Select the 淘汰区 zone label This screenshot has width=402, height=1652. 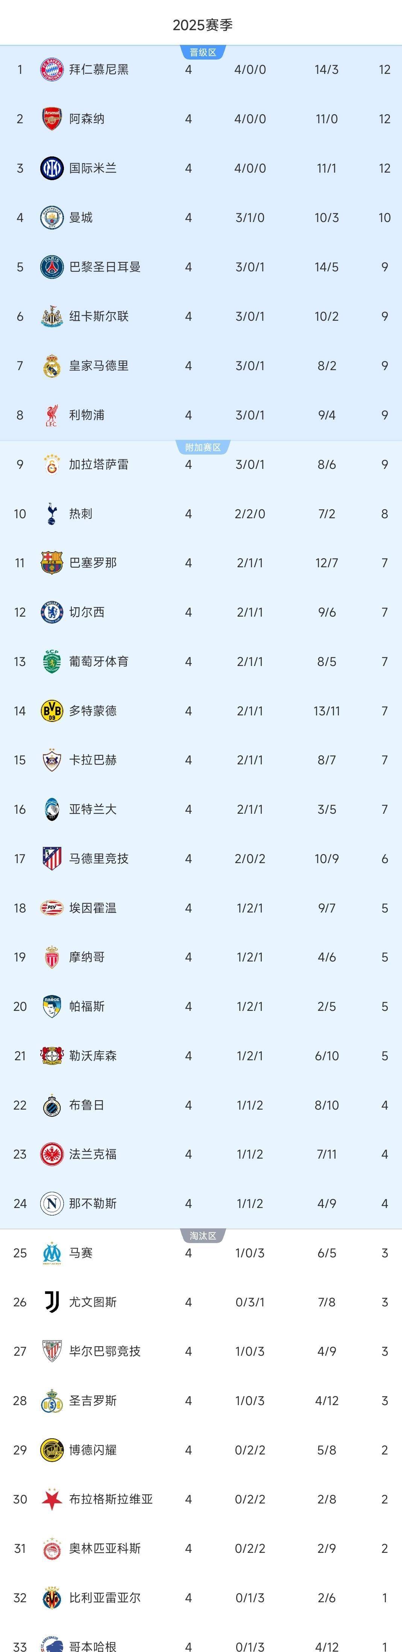203,1236
